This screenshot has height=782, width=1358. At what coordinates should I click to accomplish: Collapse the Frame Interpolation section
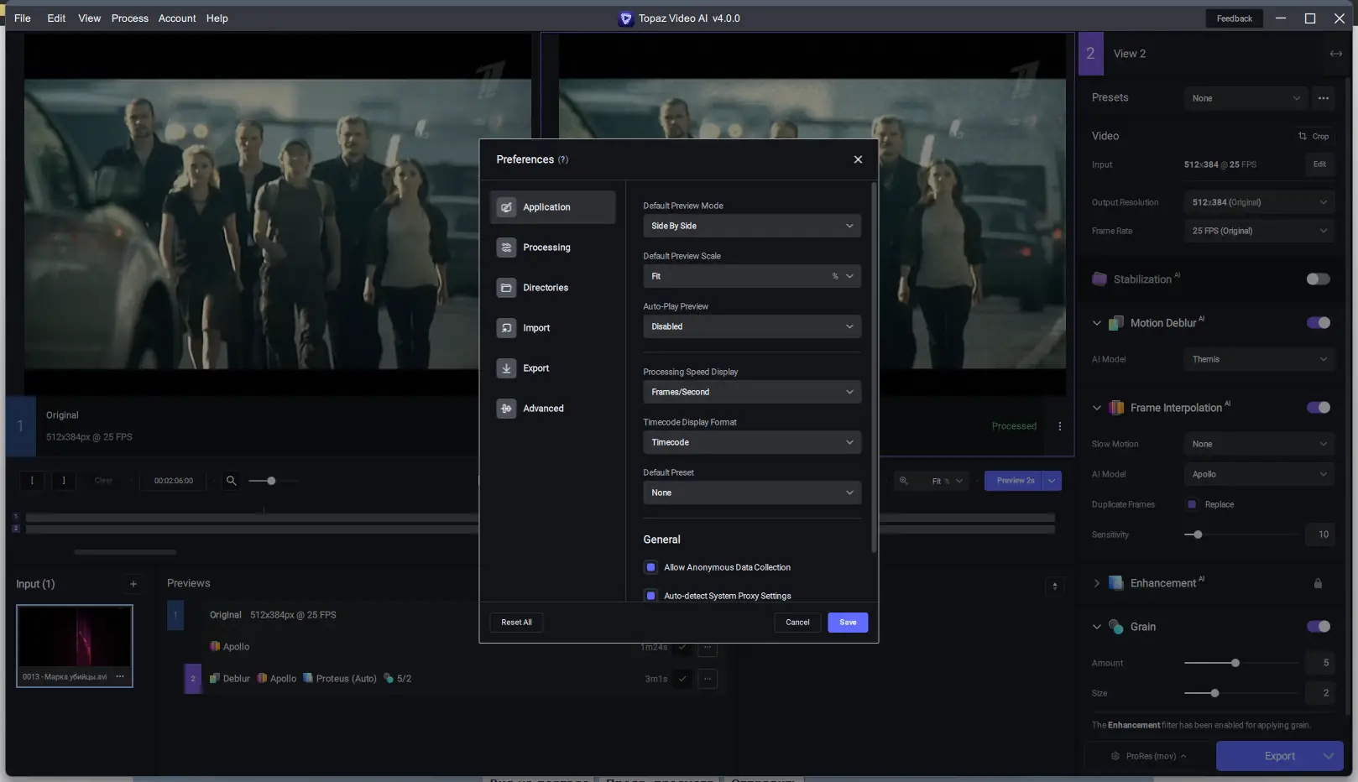1096,408
